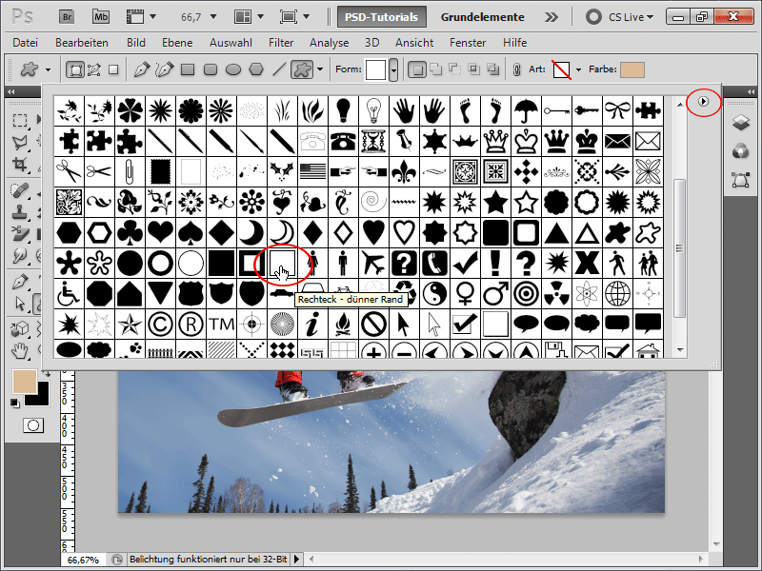Pick the thin-border rectangle shape
The image size is (762, 571).
[282, 264]
